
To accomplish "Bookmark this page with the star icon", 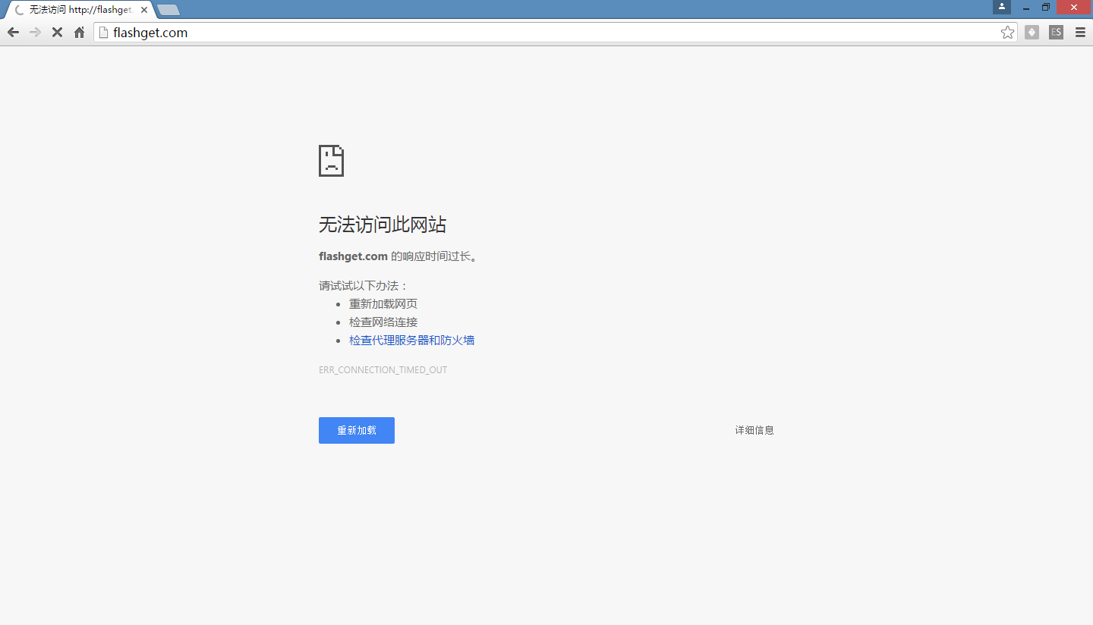I will click(x=1007, y=32).
